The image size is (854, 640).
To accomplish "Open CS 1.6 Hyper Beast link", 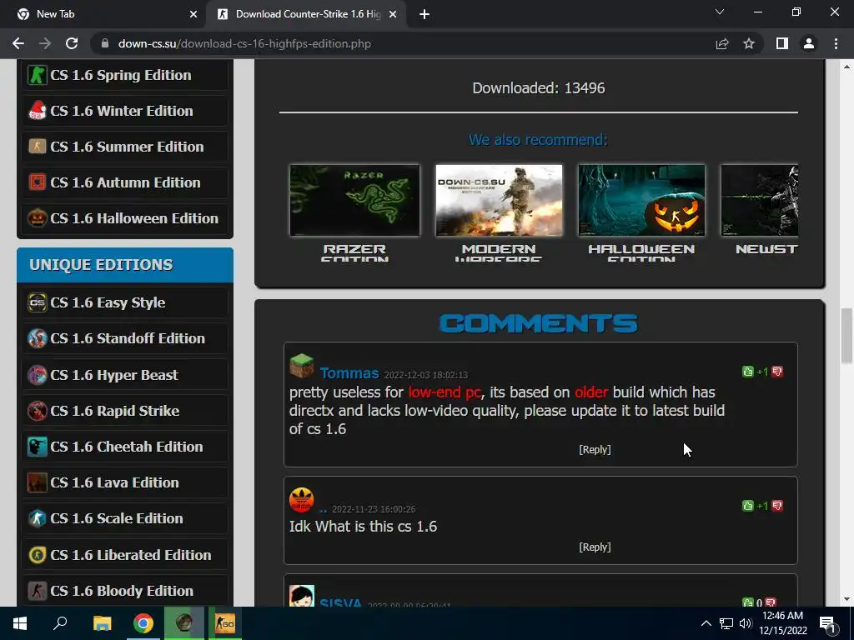I will coord(114,375).
